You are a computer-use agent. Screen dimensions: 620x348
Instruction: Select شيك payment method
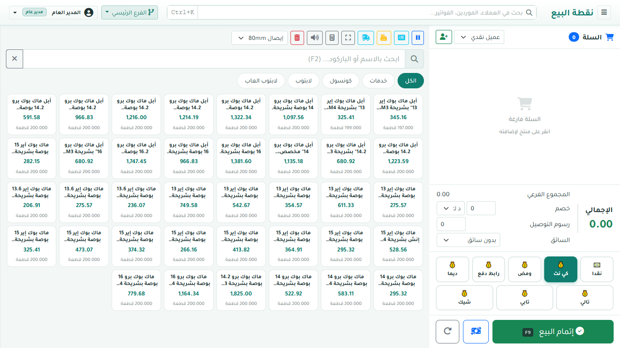click(x=464, y=297)
